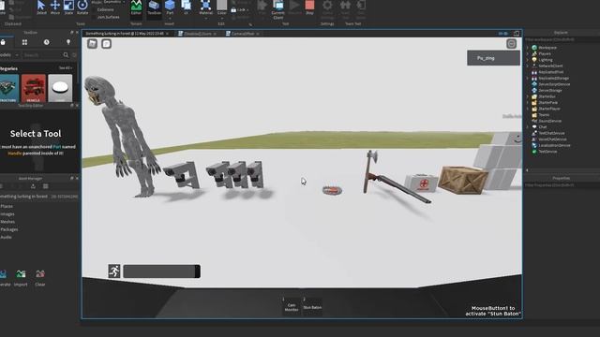Open the Terrain Editor
The height and width of the screenshot is (337, 600).
pos(136,7)
